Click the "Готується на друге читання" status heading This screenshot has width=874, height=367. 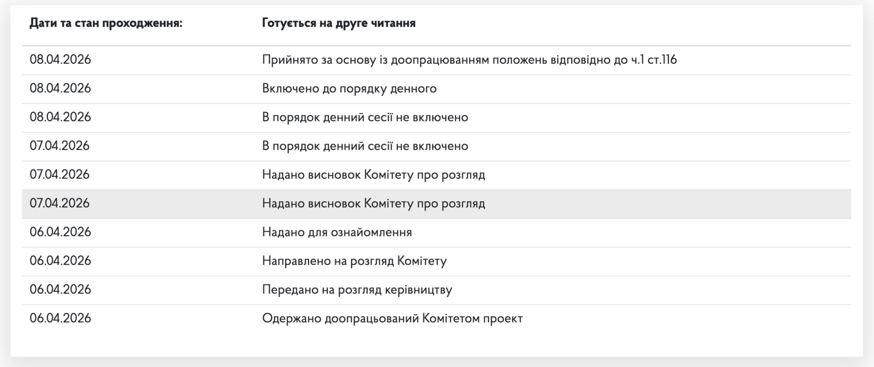click(339, 23)
